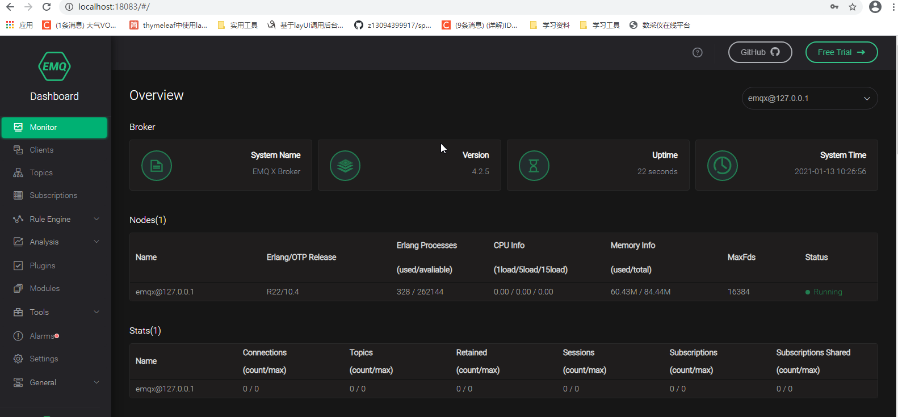Open the 基于layUI bookmark
The height and width of the screenshot is (417, 898).
[305, 25]
